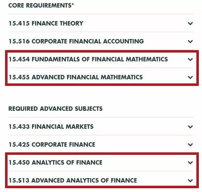202x192 pixels.
Task: Open 15.S13 Advanced Analytics of Finance title
Action: [73, 180]
